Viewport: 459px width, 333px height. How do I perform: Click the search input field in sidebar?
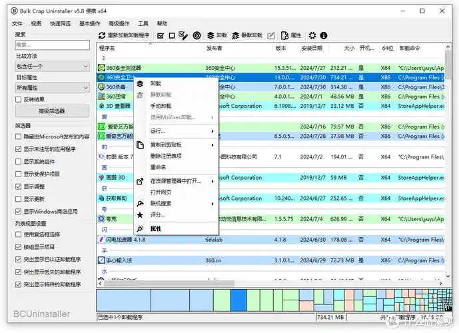[52, 45]
